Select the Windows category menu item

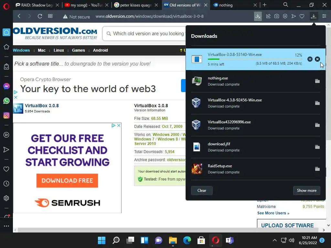pyautogui.click(x=21, y=50)
